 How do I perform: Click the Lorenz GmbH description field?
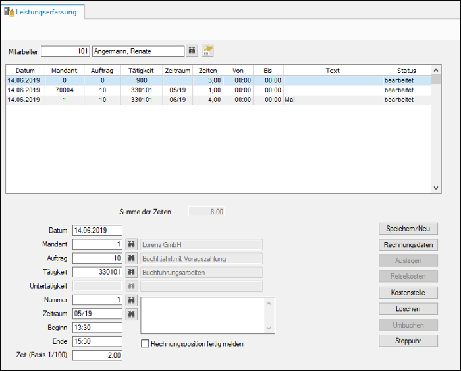(x=202, y=244)
